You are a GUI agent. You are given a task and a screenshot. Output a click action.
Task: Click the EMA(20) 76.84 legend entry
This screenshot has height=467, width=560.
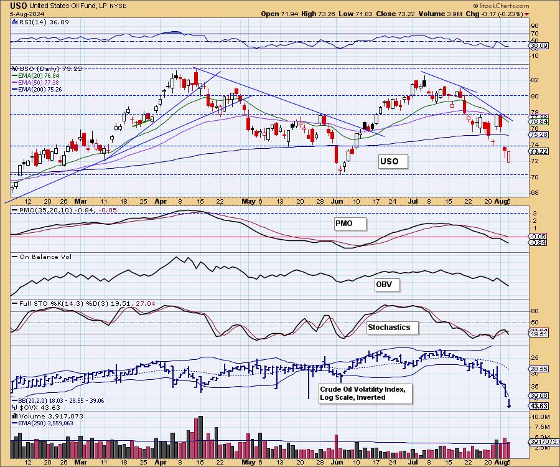tap(39, 76)
